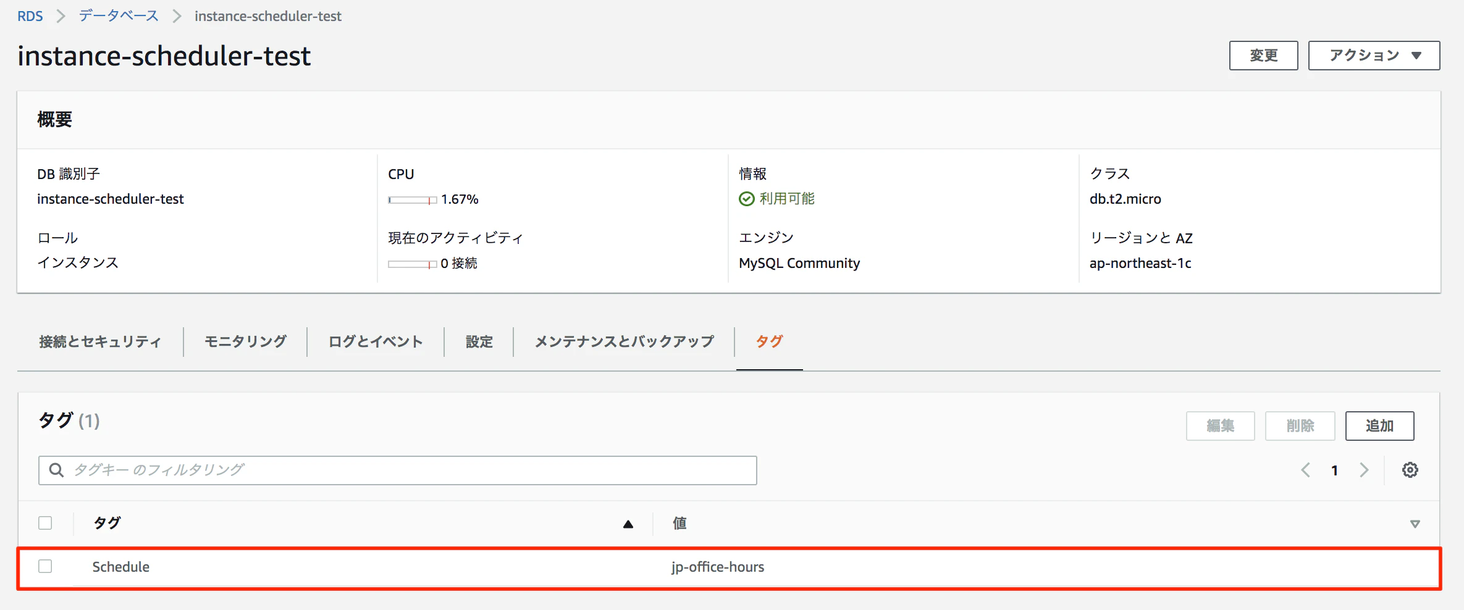The width and height of the screenshot is (1464, 610).
Task: Click the RDS breadcrumb link
Action: pos(30,15)
